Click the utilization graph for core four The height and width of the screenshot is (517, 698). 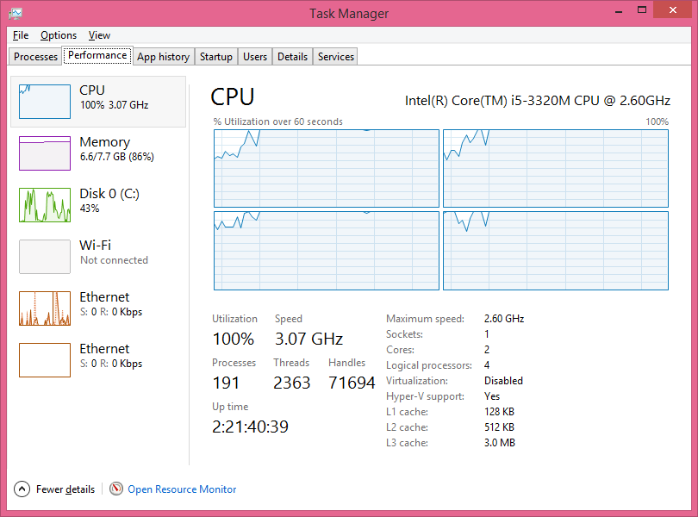point(555,250)
